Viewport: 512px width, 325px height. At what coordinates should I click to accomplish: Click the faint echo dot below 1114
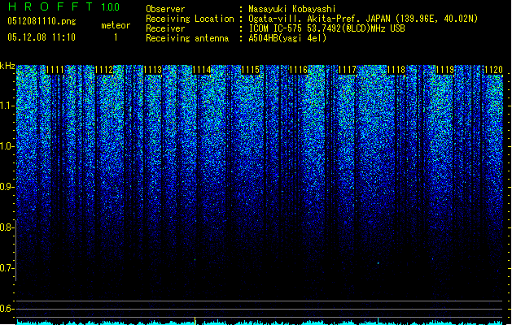coord(195,260)
